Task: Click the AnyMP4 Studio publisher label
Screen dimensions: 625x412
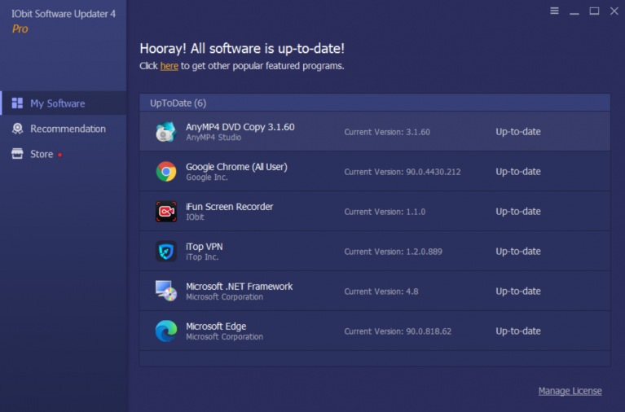Action: pyautogui.click(x=213, y=138)
